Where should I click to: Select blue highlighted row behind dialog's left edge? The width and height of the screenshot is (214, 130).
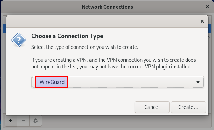(x=5, y=29)
